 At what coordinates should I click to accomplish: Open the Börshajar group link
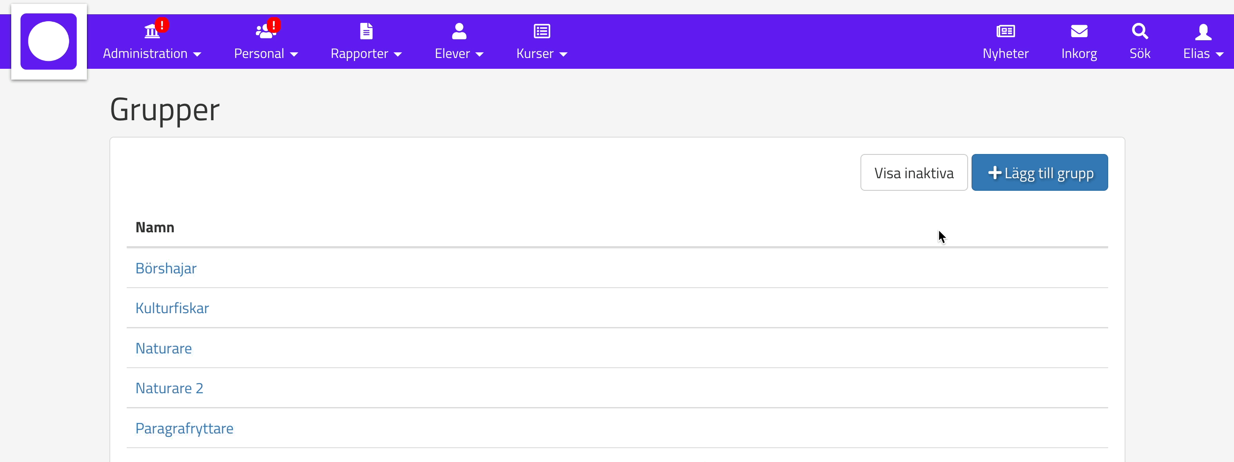tap(166, 268)
